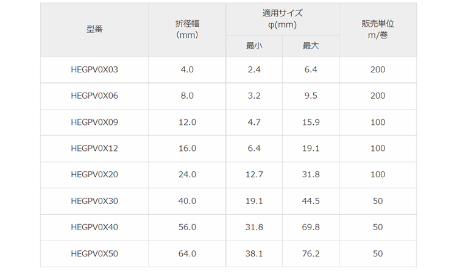Select model number HEGPV0X50
This screenshot has height=274, width=457.
click(x=94, y=253)
